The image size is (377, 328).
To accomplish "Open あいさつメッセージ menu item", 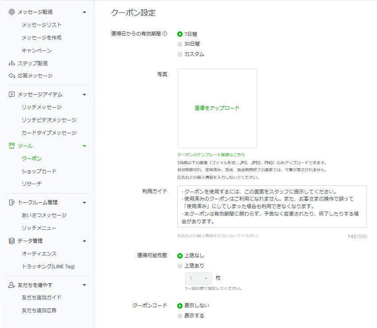I will [x=44, y=215].
